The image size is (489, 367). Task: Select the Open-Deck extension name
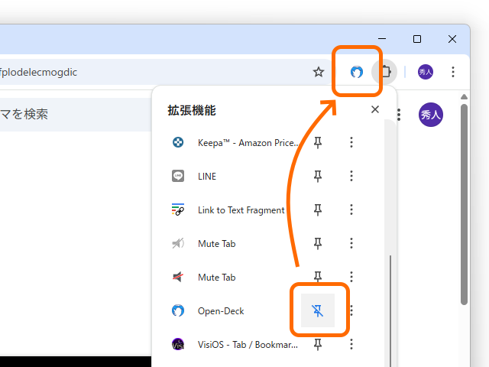(221, 311)
